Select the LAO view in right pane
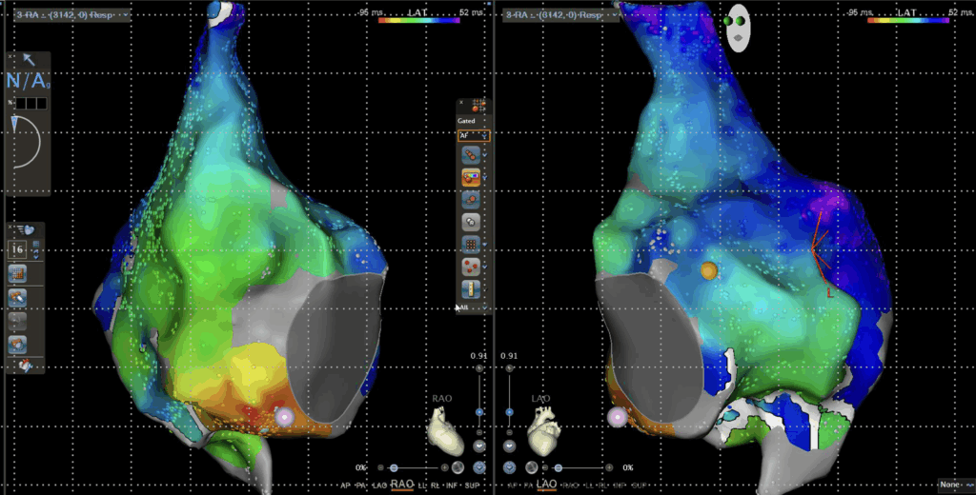The width and height of the screenshot is (976, 495). 546,485
